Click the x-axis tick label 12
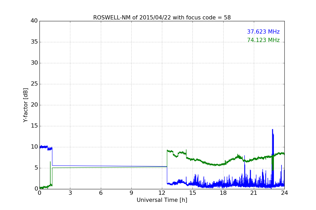The height and width of the screenshot is (210, 316). point(162,193)
